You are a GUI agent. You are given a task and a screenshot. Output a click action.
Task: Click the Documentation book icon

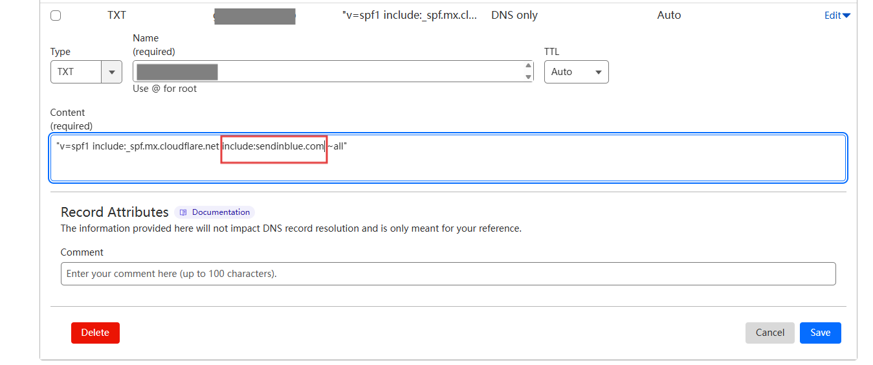183,212
